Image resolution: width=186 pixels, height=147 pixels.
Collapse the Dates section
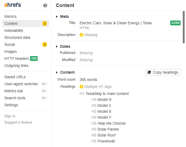coord(57,47)
